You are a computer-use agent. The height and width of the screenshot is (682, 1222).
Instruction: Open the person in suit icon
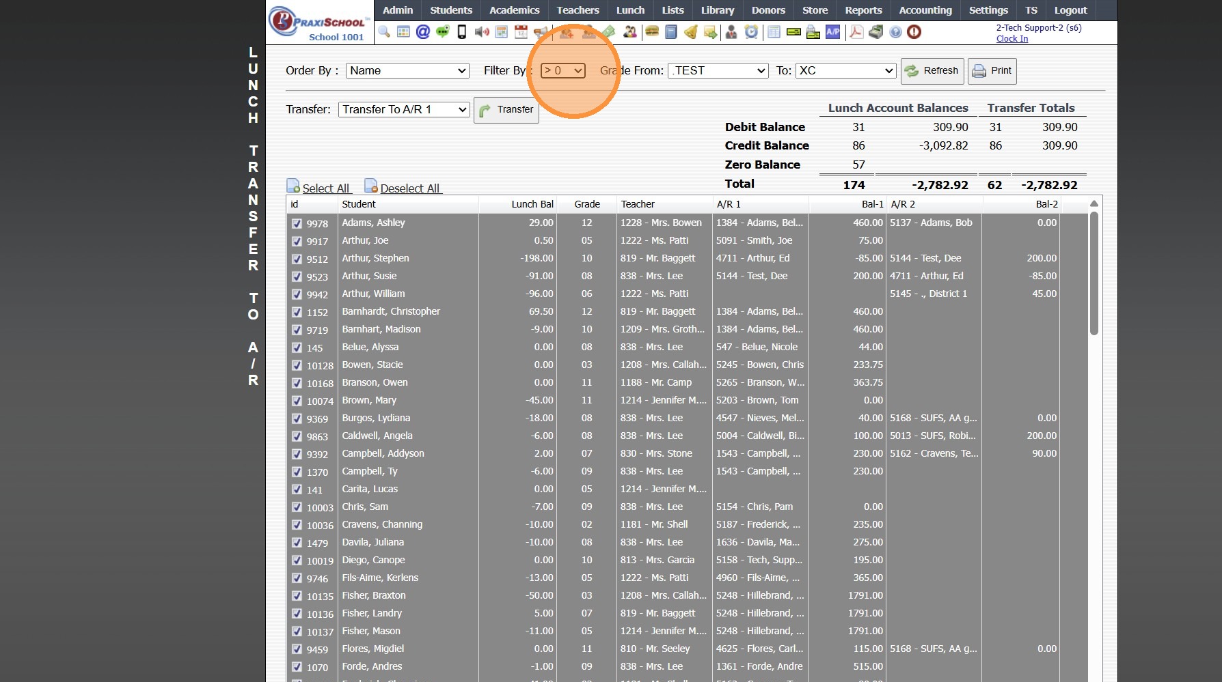tap(731, 32)
